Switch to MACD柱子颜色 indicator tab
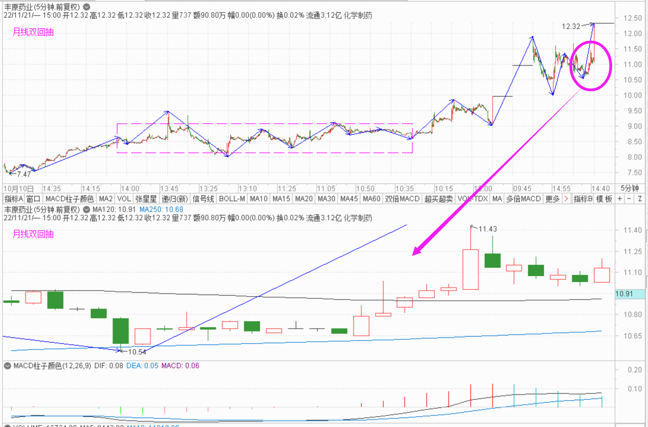648x427 pixels. 70,199
